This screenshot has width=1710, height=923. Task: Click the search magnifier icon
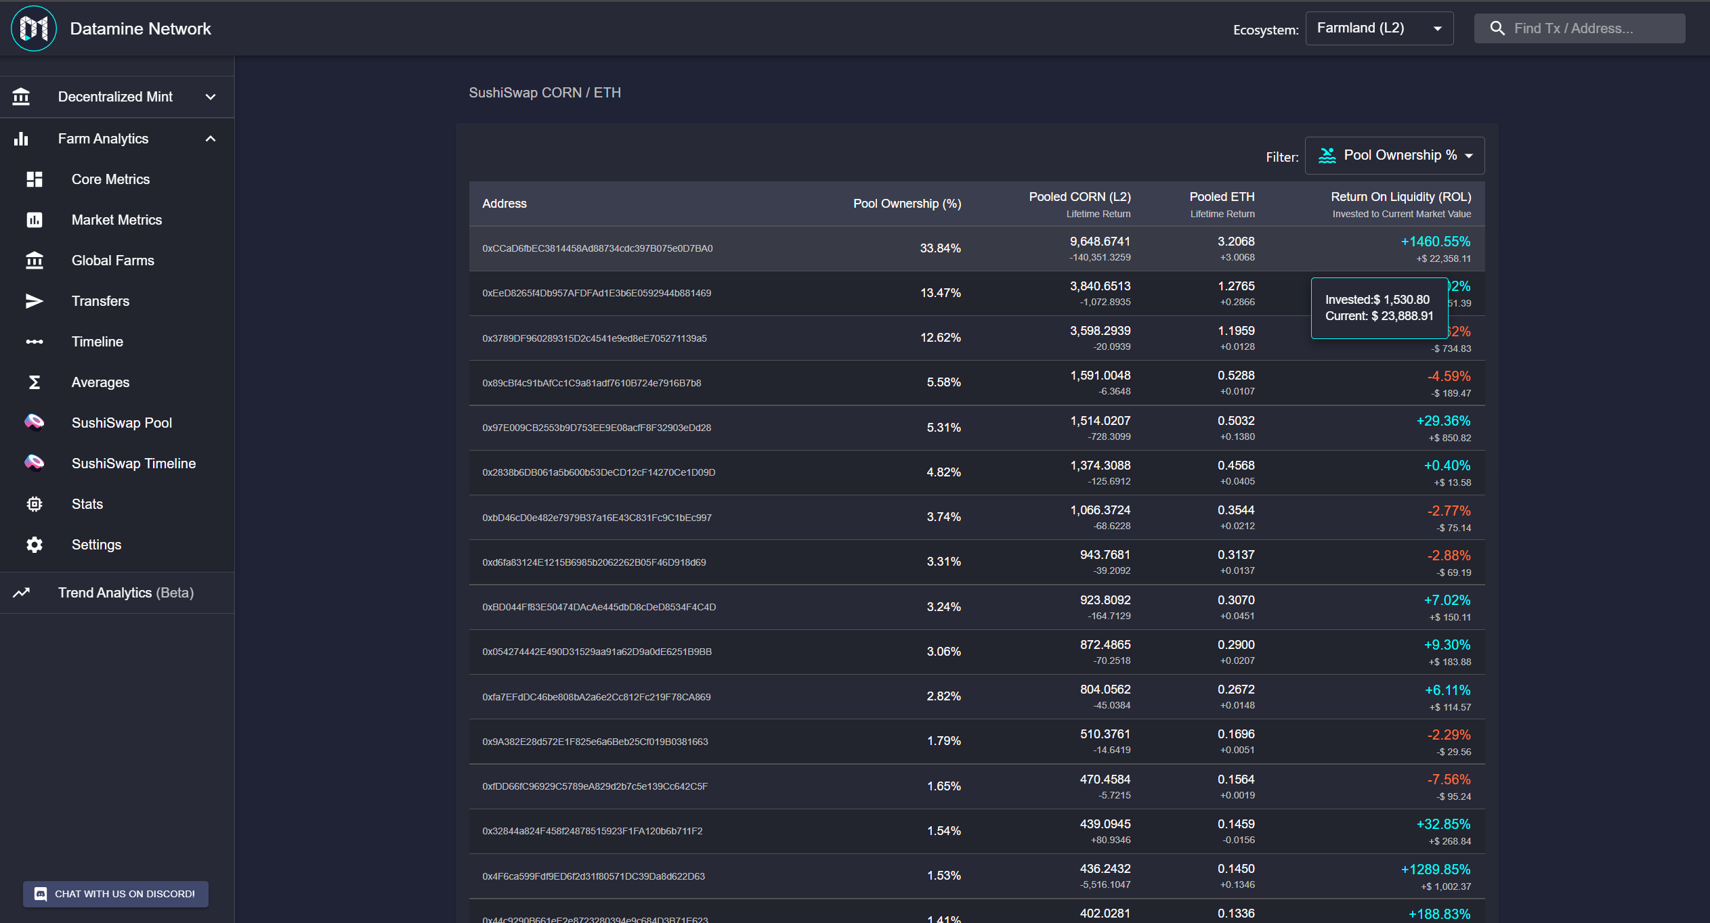pyautogui.click(x=1497, y=28)
